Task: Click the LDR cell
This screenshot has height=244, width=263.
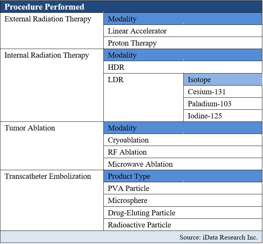Action: 144,97
